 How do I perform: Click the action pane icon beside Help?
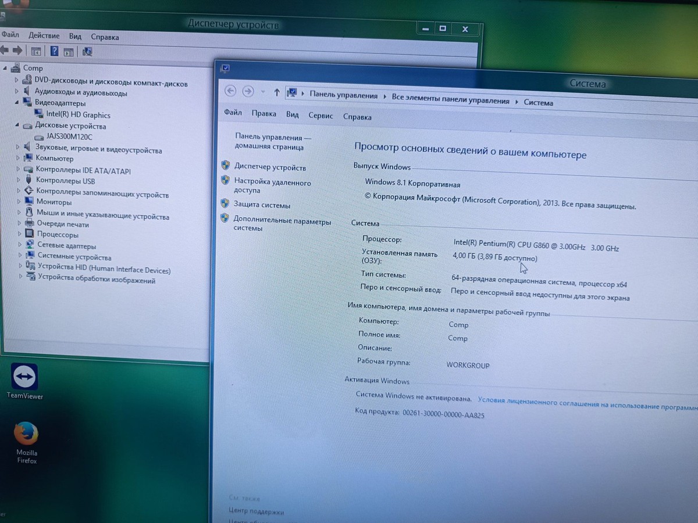tap(69, 52)
